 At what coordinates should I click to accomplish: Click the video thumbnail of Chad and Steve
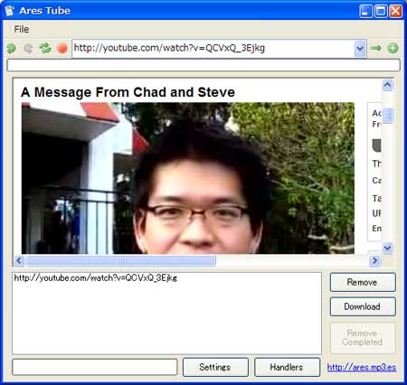pos(188,178)
